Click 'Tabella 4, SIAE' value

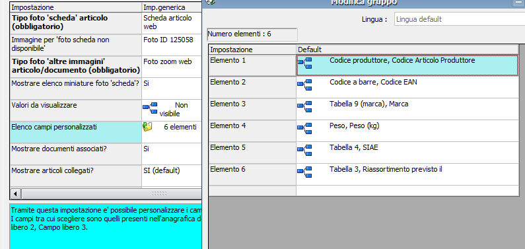(x=353, y=147)
